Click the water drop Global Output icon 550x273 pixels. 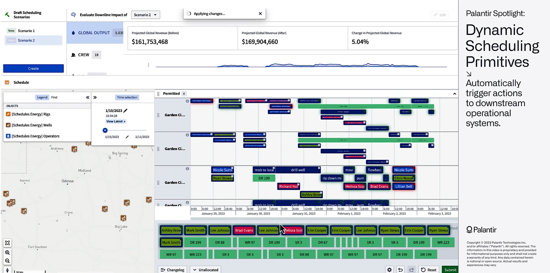pyautogui.click(x=73, y=33)
